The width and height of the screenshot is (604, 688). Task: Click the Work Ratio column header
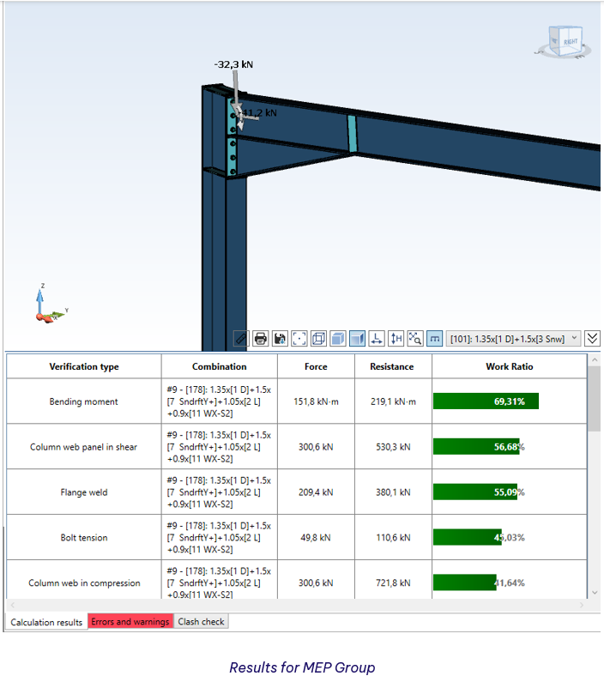509,366
